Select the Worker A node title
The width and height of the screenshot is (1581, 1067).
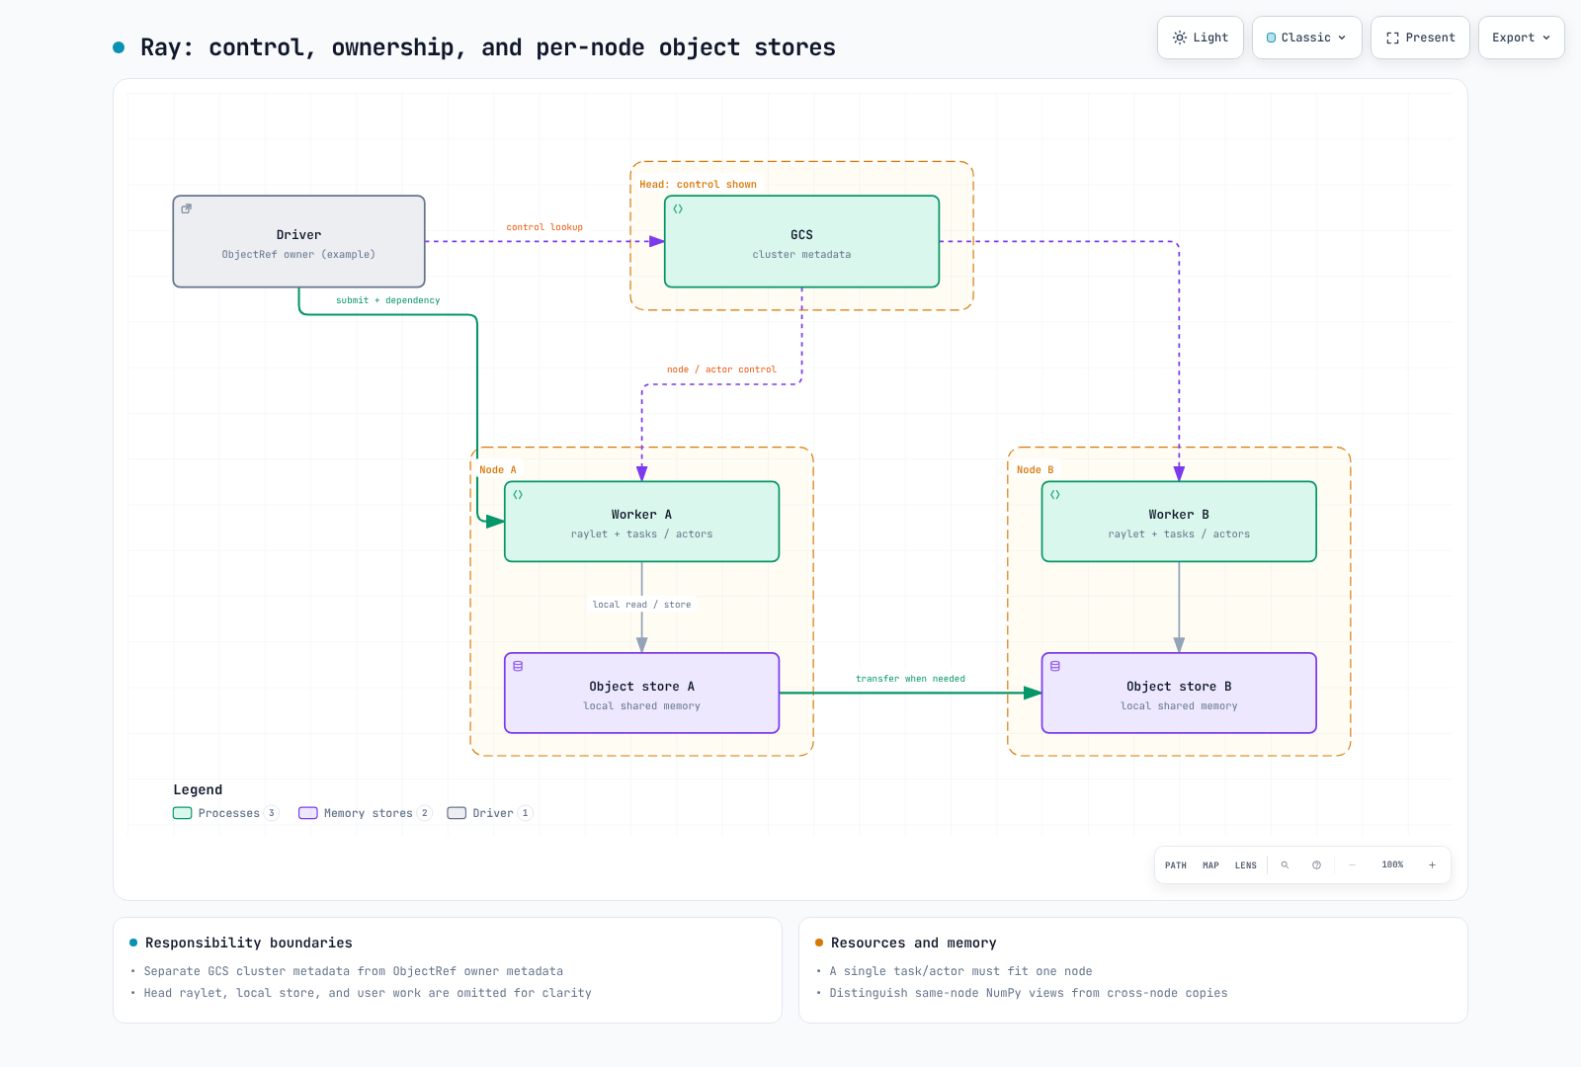(x=641, y=515)
